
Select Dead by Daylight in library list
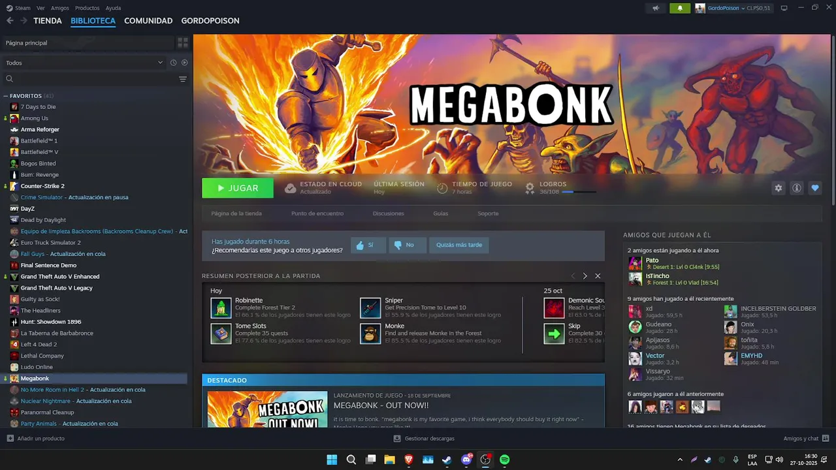[x=43, y=220]
